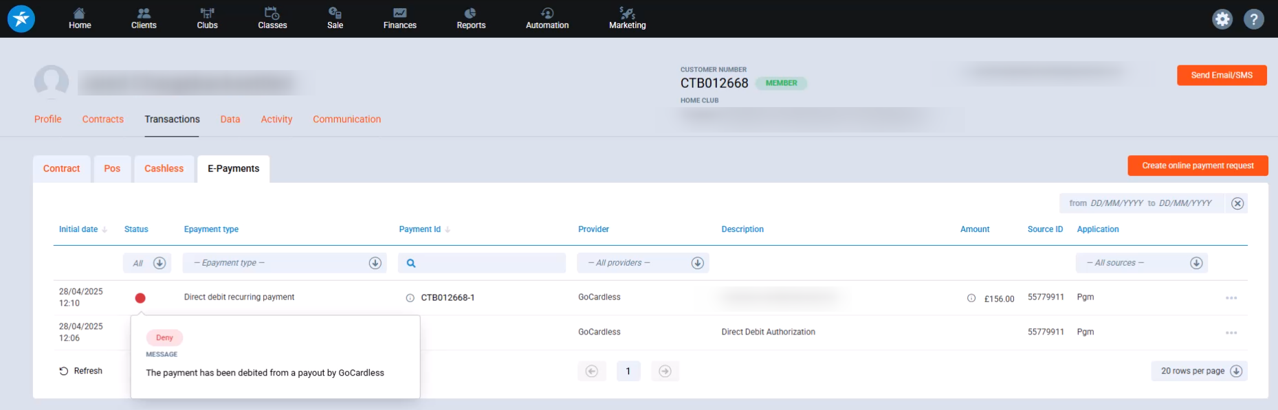Go to the Finances section
The width and height of the screenshot is (1278, 410).
coord(399,19)
